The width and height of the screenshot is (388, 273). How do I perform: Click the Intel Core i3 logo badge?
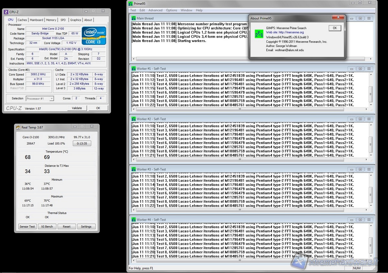click(94, 35)
